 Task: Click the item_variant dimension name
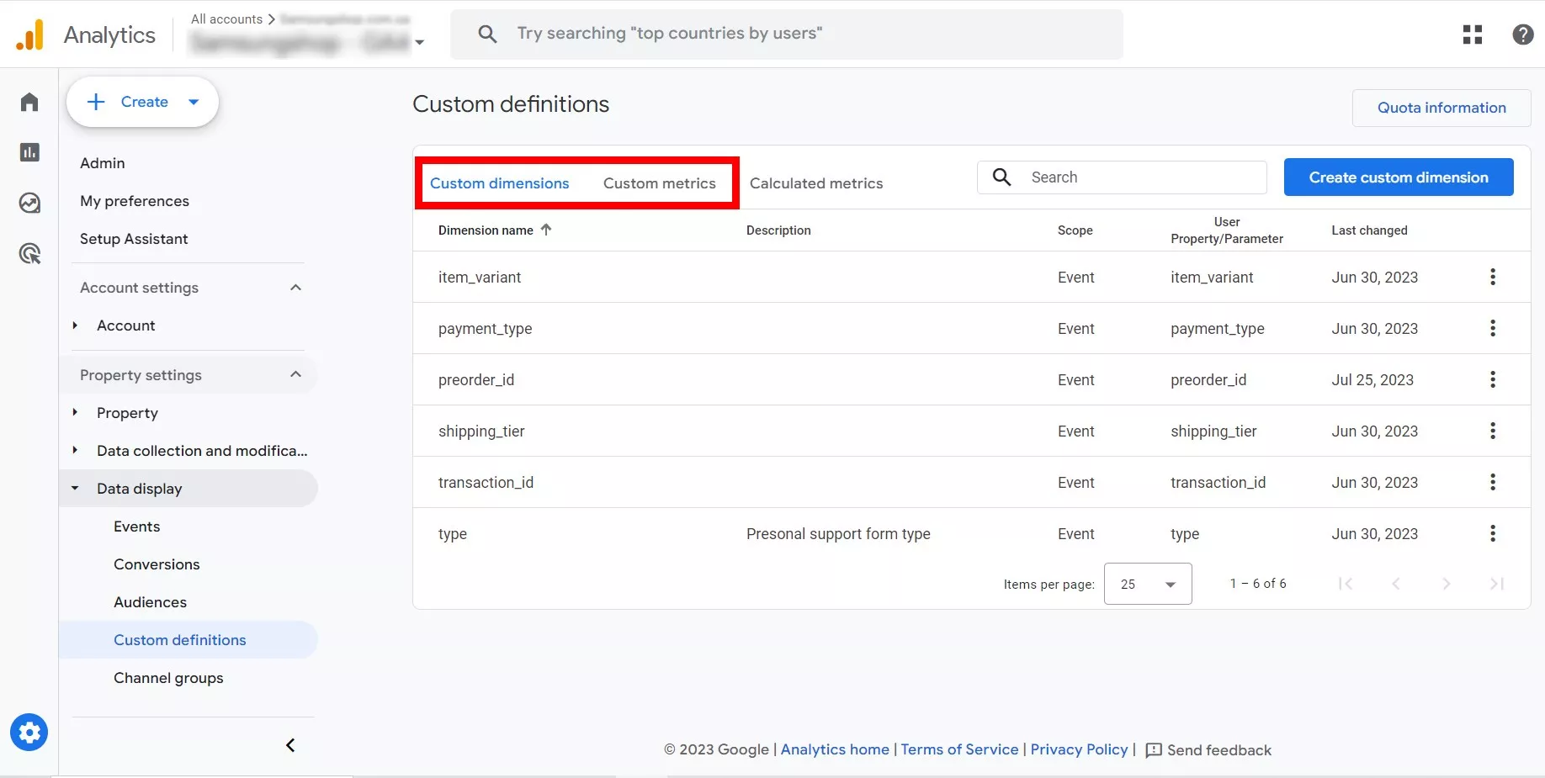coord(480,278)
